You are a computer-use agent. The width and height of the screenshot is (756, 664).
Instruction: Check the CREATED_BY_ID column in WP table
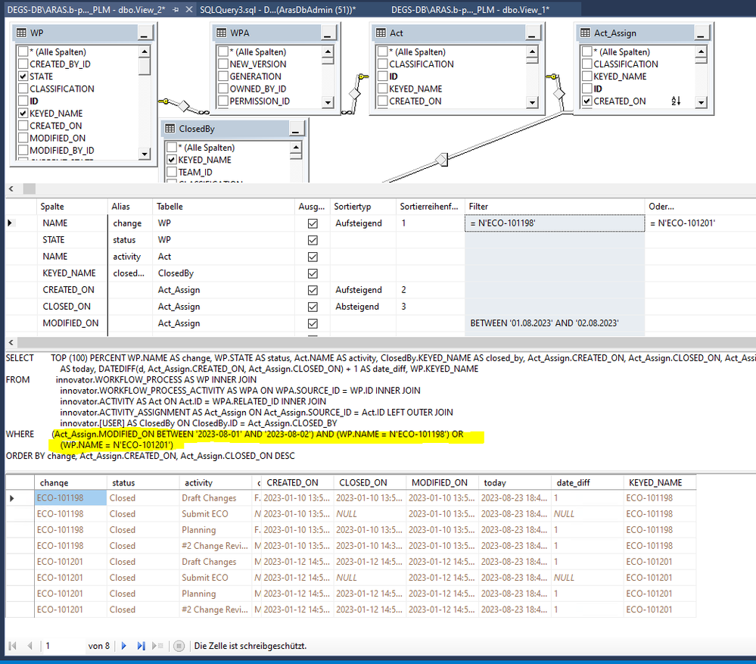23,64
